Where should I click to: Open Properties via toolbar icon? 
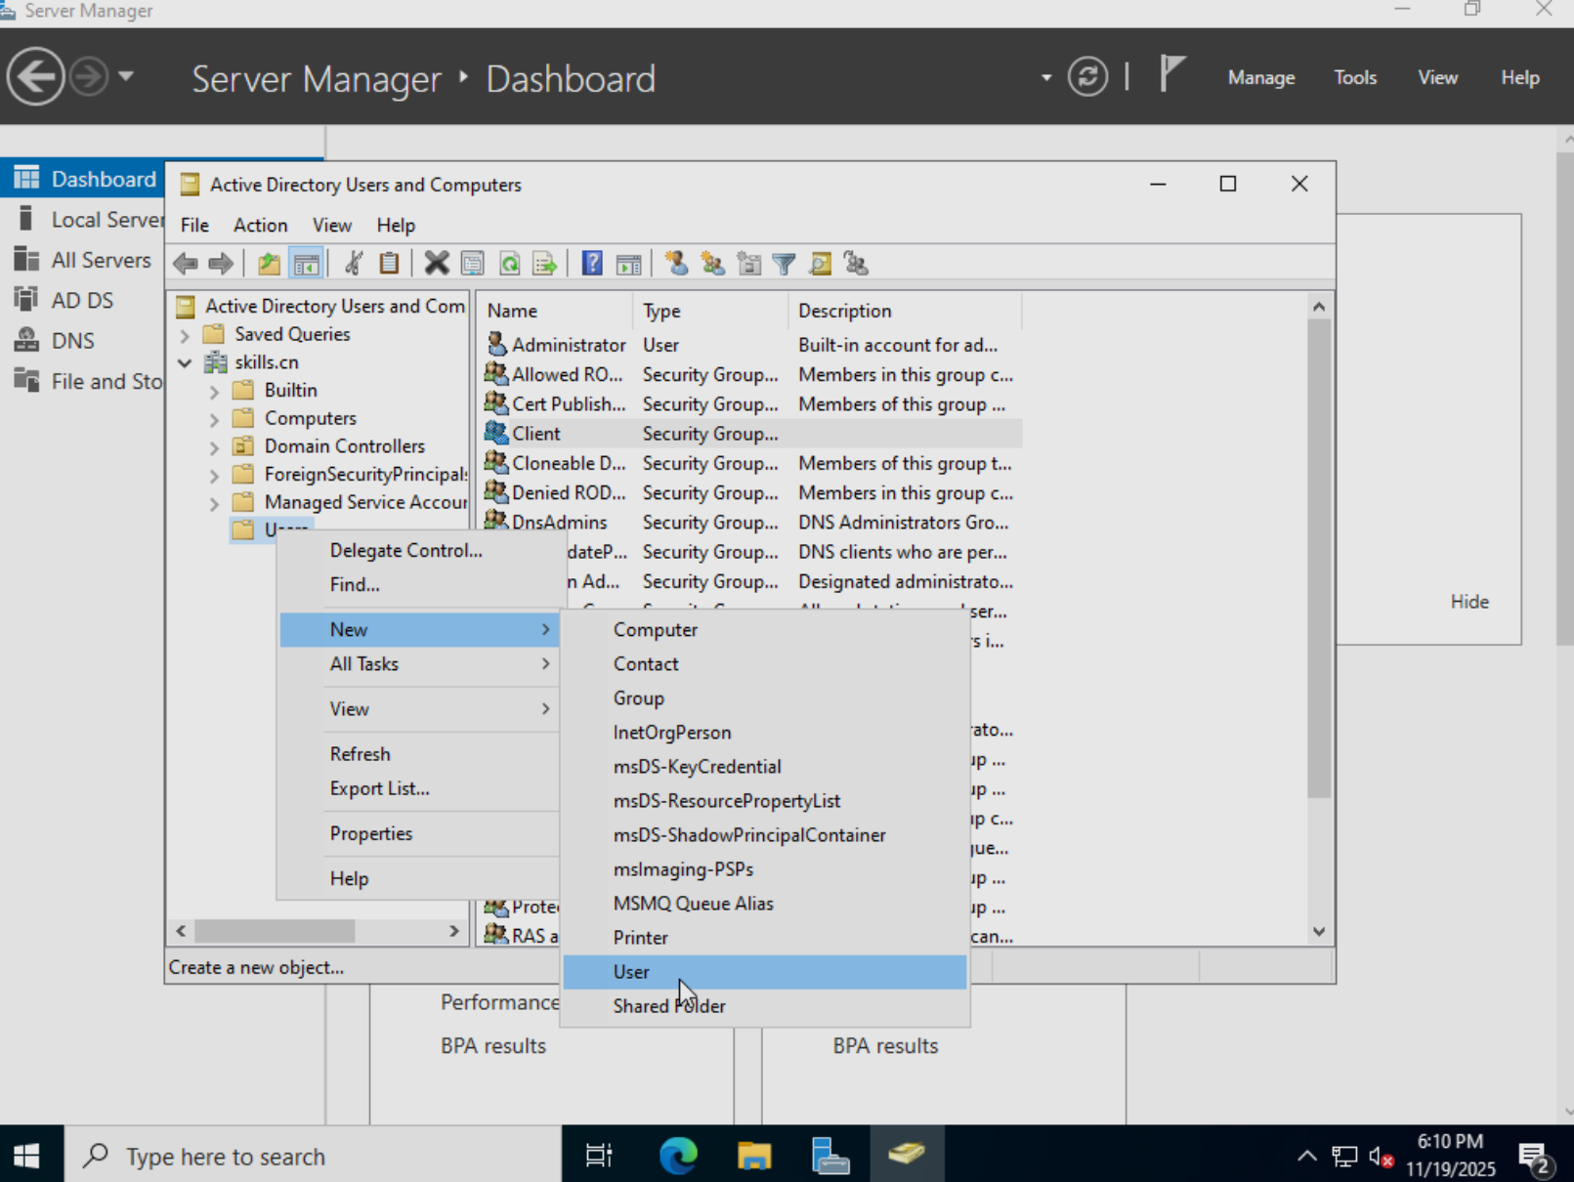pyautogui.click(x=473, y=264)
